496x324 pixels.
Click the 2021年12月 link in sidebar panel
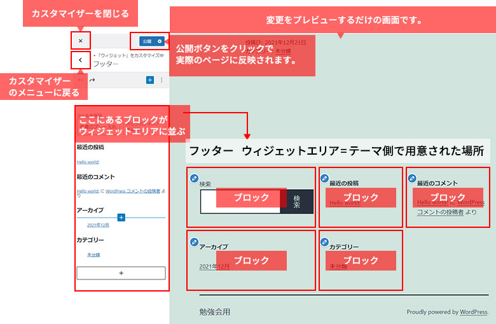98,225
